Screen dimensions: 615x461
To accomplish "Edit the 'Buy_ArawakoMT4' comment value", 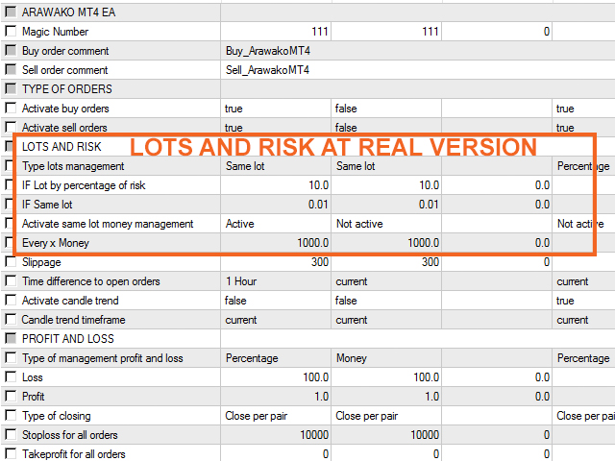I will [268, 51].
